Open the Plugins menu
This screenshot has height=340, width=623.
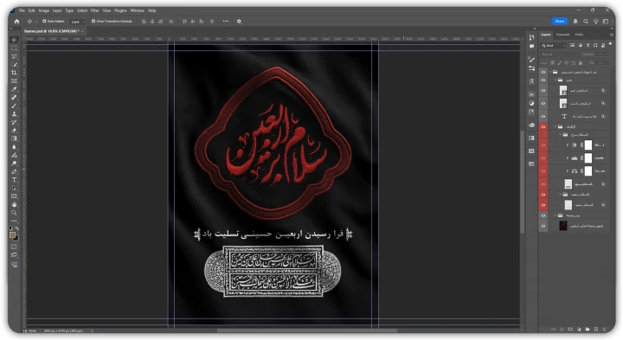pyautogui.click(x=120, y=10)
